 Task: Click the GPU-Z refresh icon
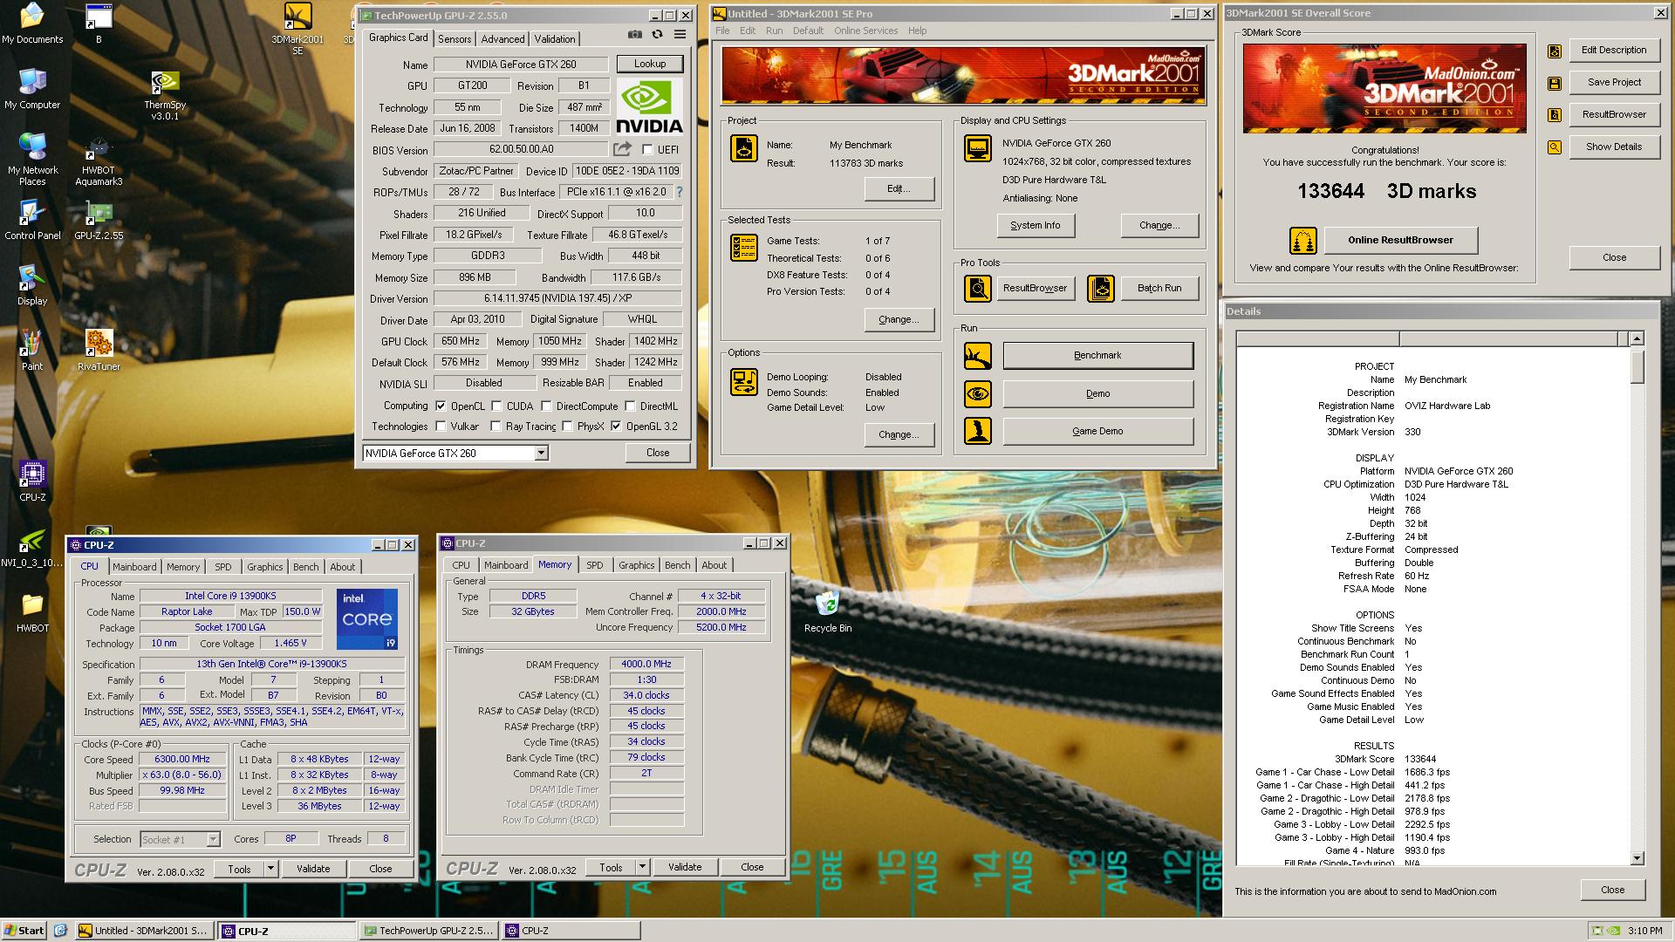(x=657, y=35)
